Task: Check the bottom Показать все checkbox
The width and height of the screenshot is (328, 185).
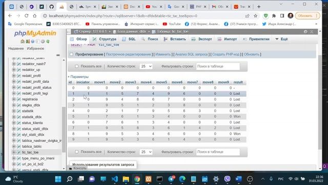Action: [x=76, y=152]
